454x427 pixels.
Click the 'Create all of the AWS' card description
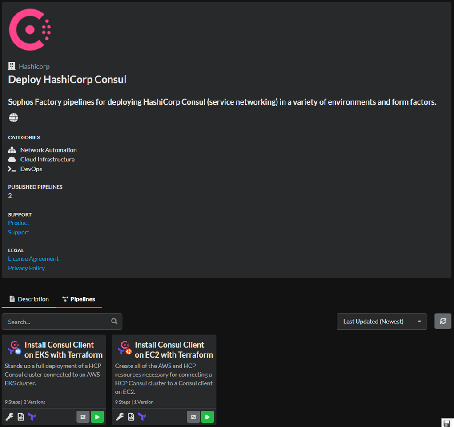(x=164, y=379)
